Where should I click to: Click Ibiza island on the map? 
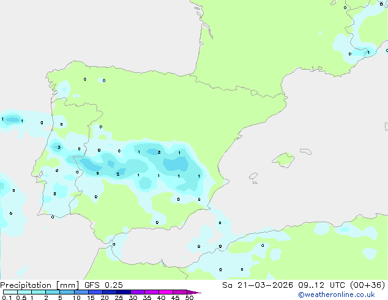click(x=253, y=176)
